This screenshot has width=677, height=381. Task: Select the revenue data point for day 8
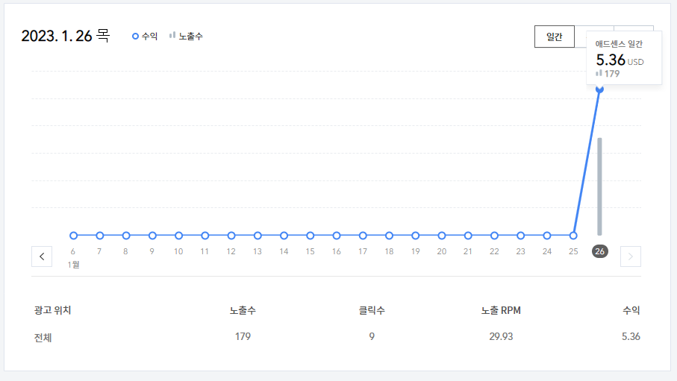(126, 236)
